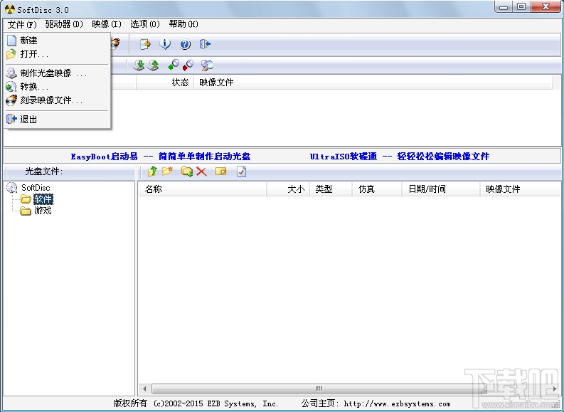This screenshot has width=564, height=412.
Task: Click the 光盘文件: panel label
Action: click(44, 171)
